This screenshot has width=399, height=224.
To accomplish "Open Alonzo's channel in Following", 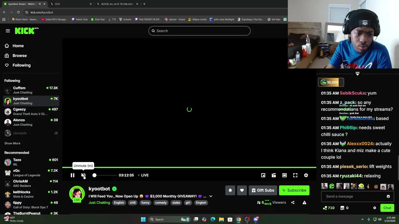I will [x=31, y=122].
